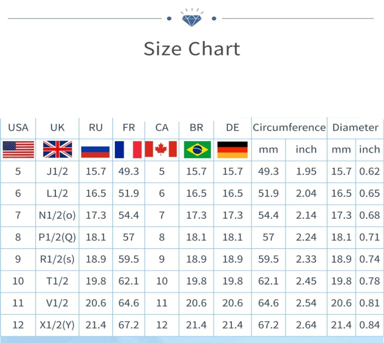Select UK size X1/2(Y) cell
Image resolution: width=384 pixels, height=343 pixels.
(x=57, y=325)
